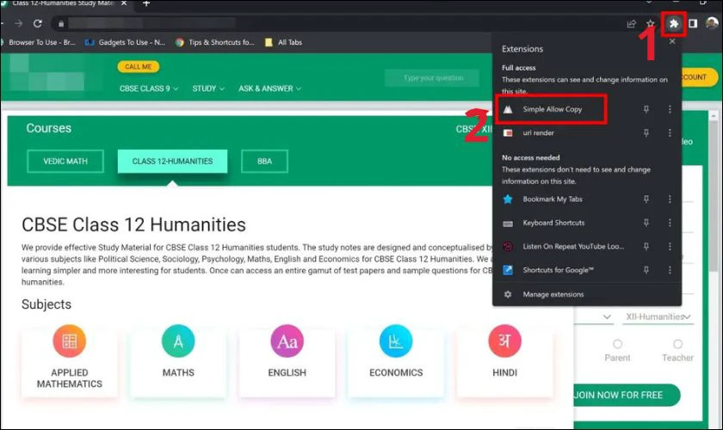Reload the page with the refresh icon

tap(38, 23)
